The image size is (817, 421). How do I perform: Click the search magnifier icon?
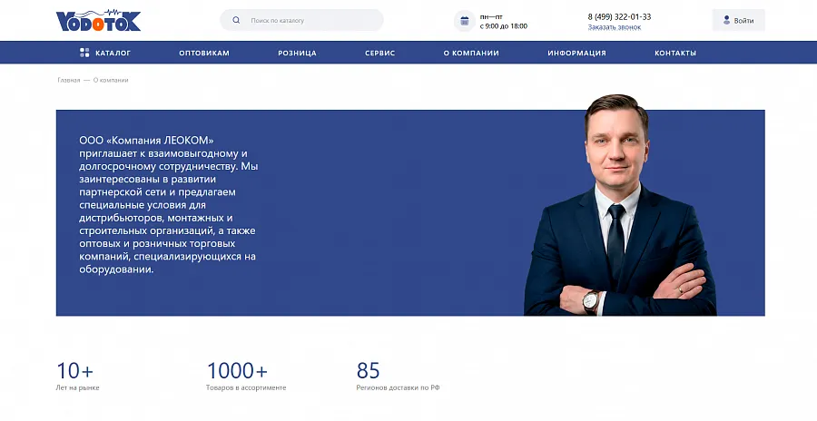coord(236,20)
